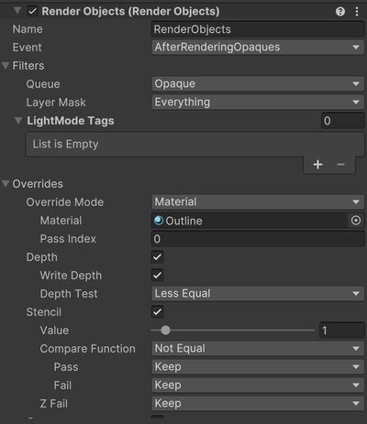Click the Outline material sphere icon

click(x=159, y=221)
